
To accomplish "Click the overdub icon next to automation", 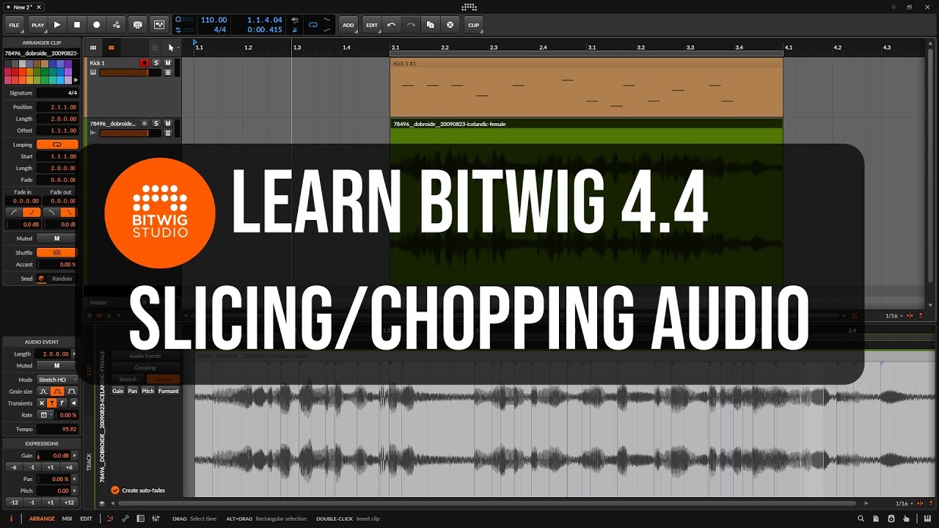I will click(x=137, y=24).
